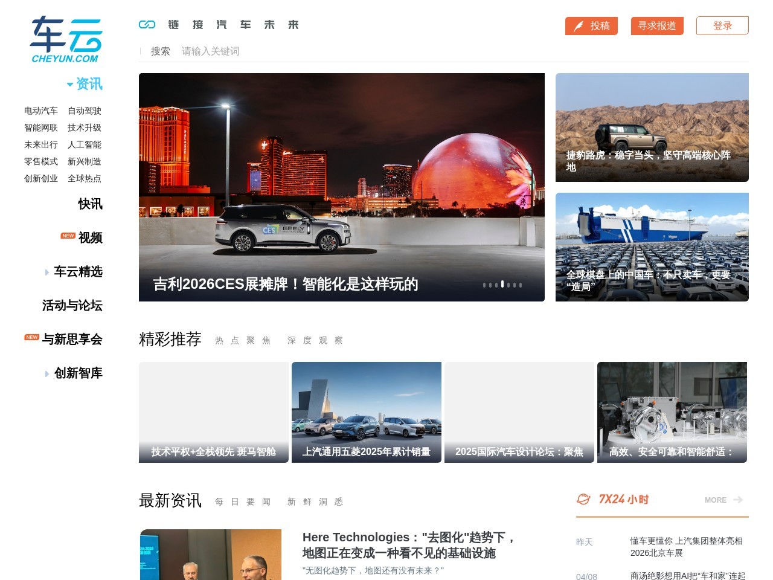The width and height of the screenshot is (773, 580).
Task: Click the chain-link icon beside 链接汽车未来
Action: [147, 25]
